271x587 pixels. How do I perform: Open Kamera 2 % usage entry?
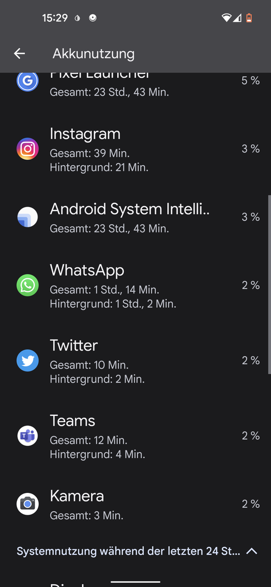point(136,504)
